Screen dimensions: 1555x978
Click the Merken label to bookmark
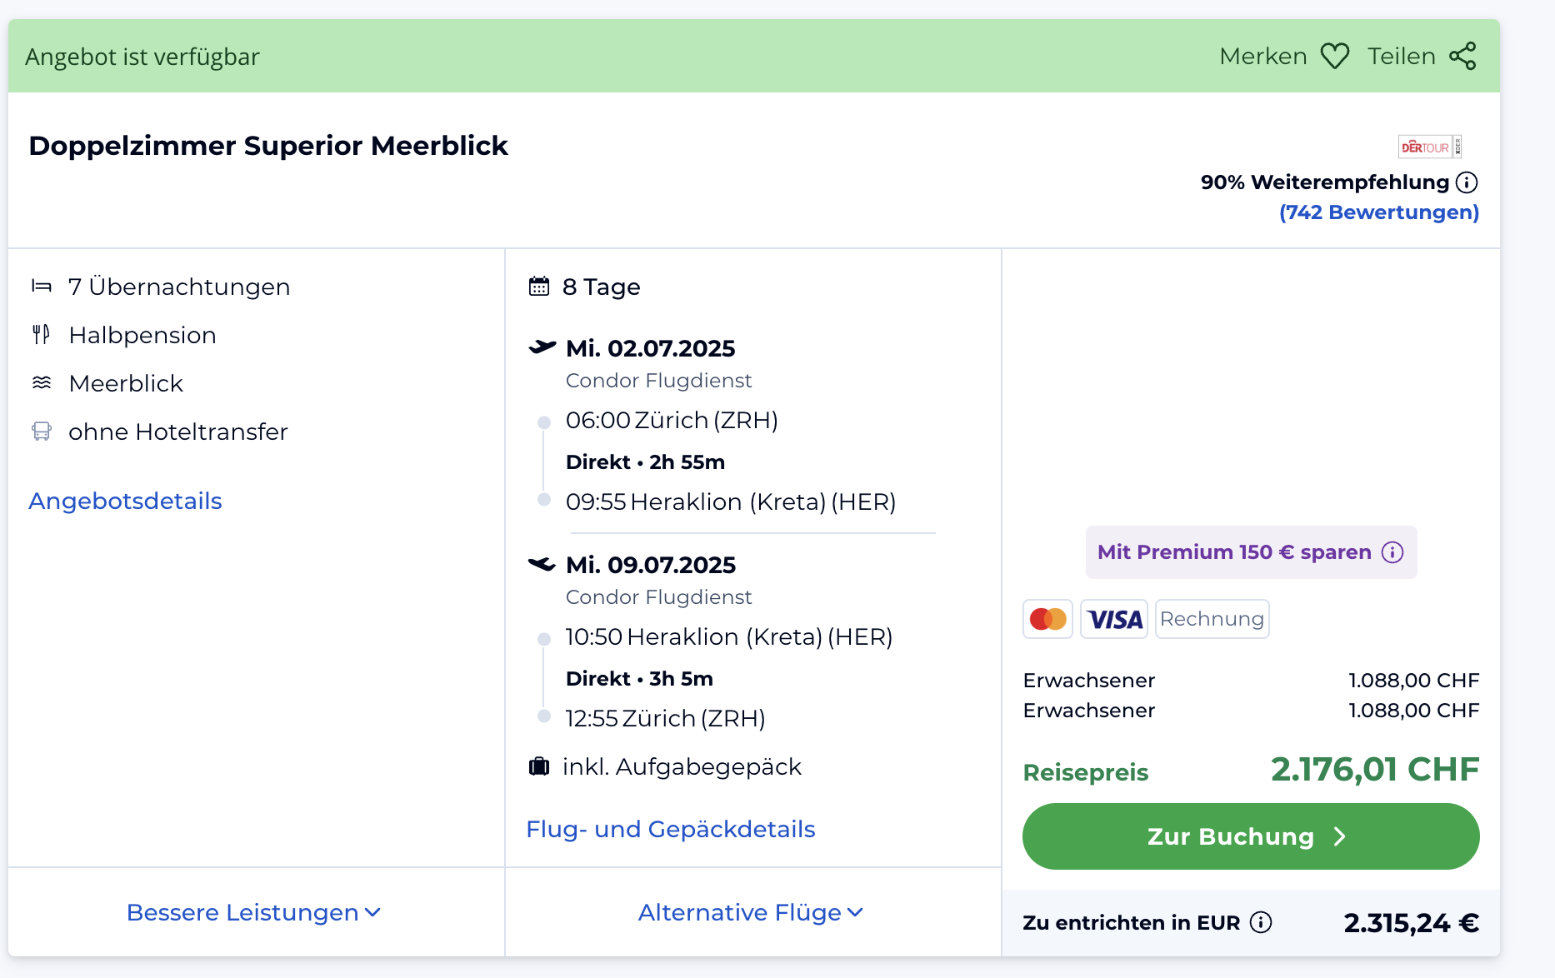[1262, 57]
